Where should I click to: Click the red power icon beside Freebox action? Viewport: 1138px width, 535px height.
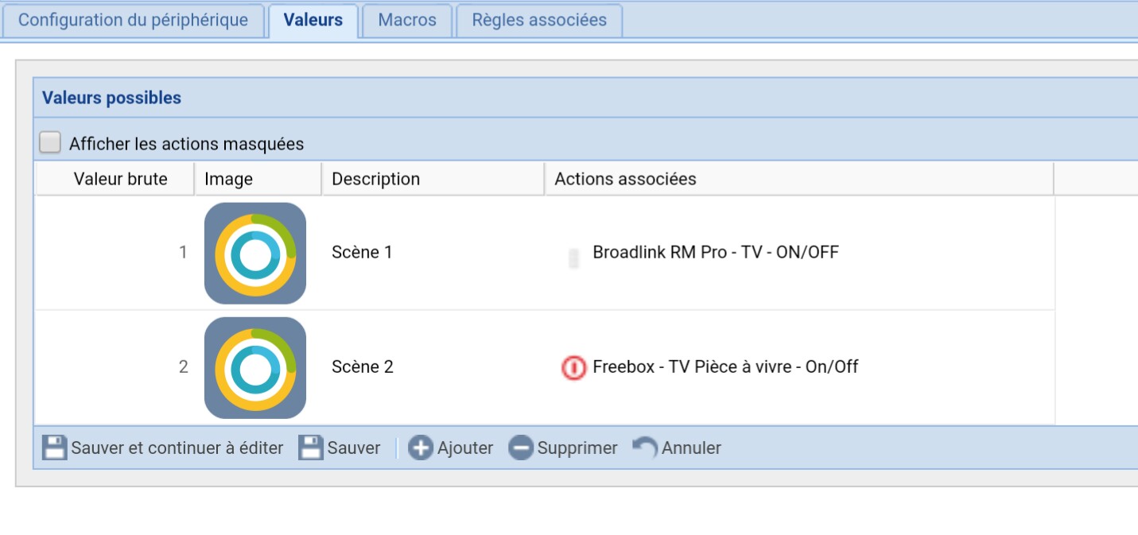(x=573, y=367)
